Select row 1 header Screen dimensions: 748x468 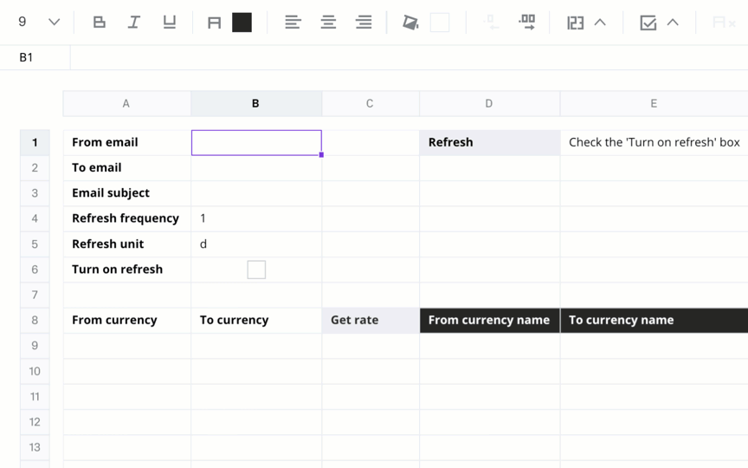click(35, 142)
